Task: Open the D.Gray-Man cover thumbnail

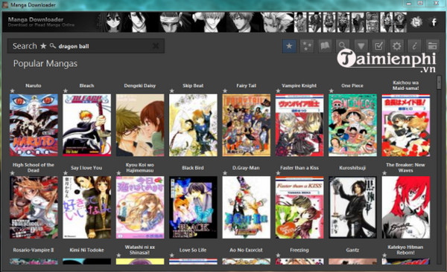Action: [247, 207]
